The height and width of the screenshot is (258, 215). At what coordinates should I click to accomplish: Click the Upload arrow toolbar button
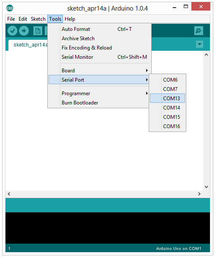pyautogui.click(x=24, y=31)
